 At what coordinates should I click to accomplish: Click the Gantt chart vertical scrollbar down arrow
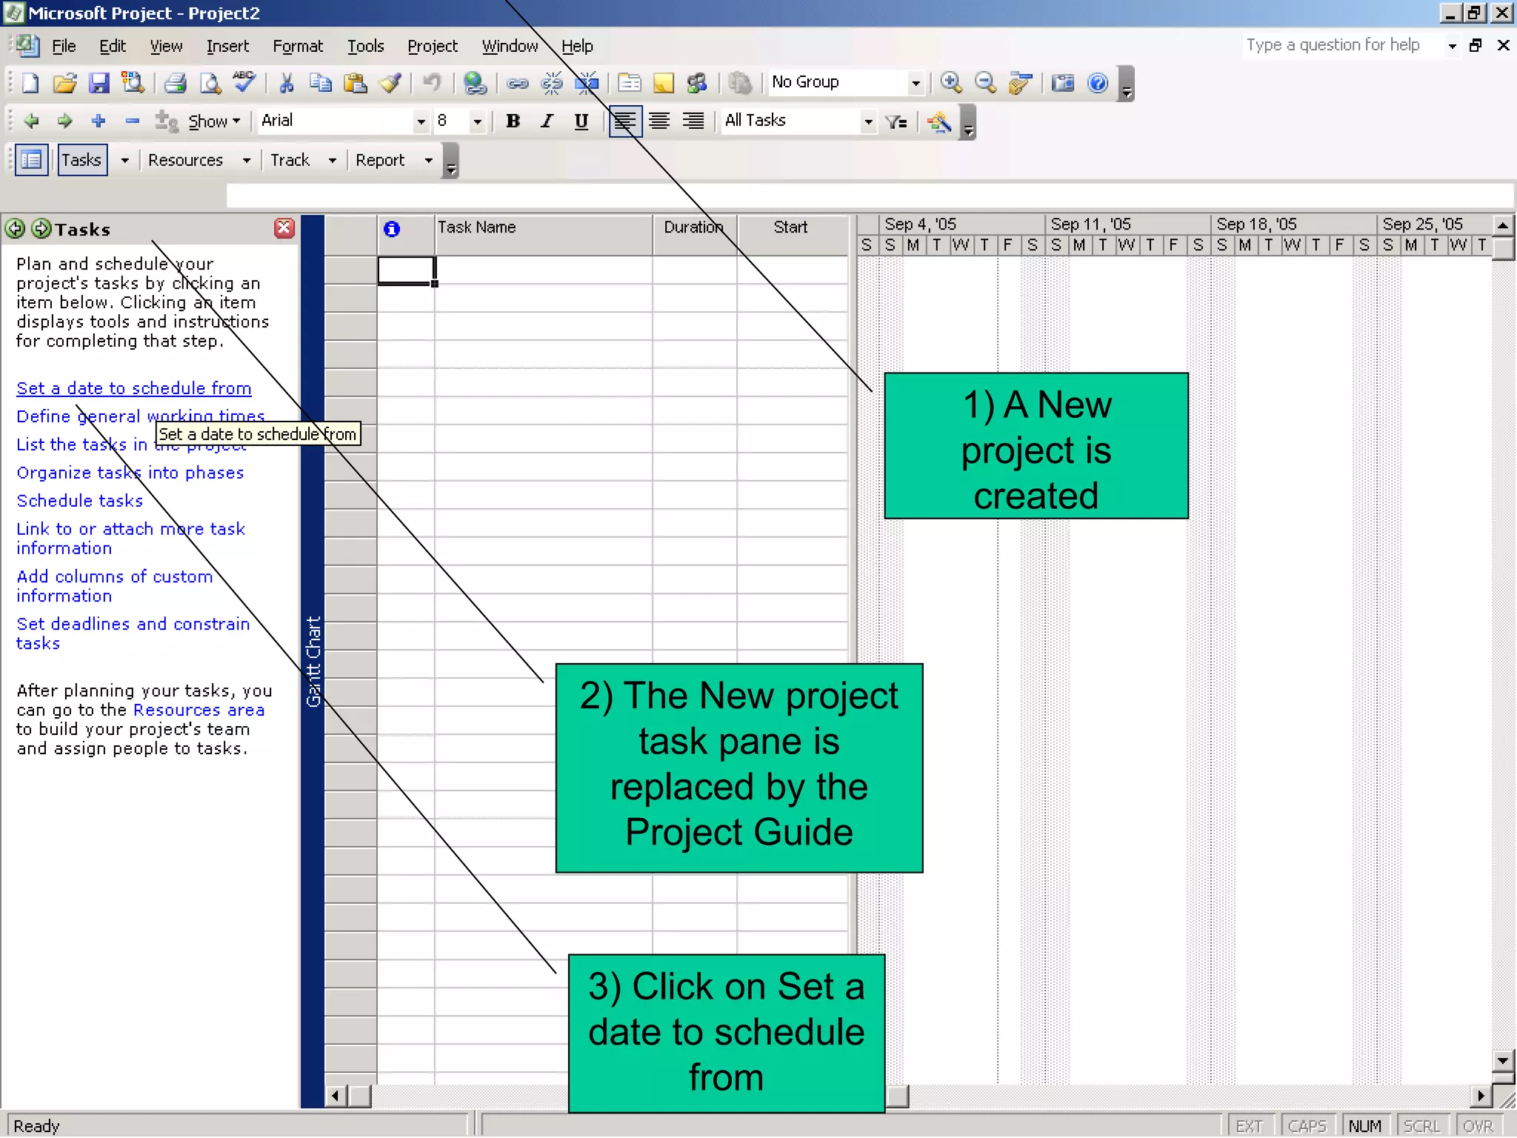coord(1503,1060)
